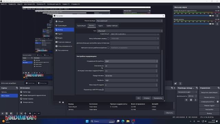
Task: Click the Параметры AMF/FFmpeg input field
Action: click(x=131, y=90)
